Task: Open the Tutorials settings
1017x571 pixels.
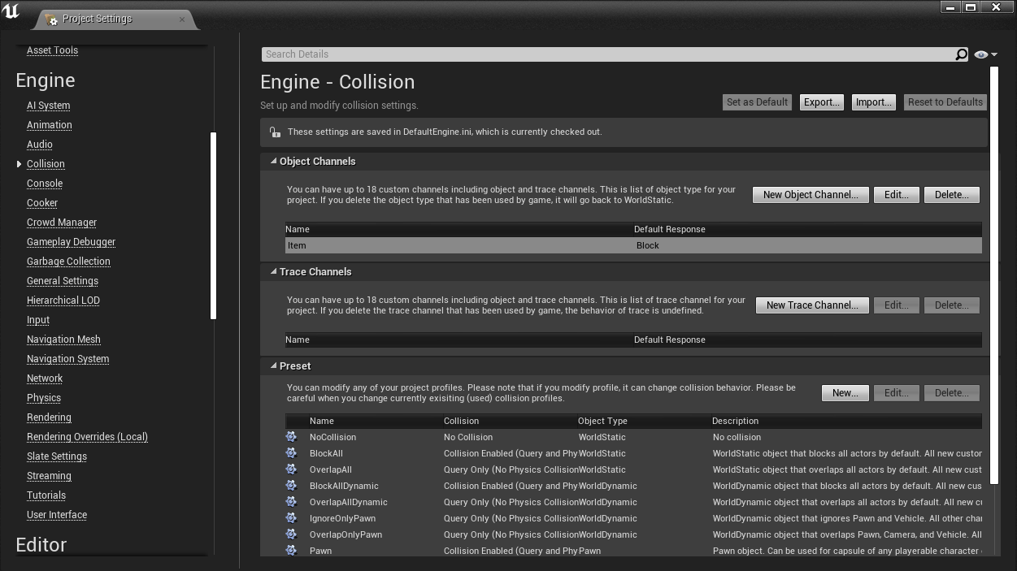Action: click(x=46, y=495)
